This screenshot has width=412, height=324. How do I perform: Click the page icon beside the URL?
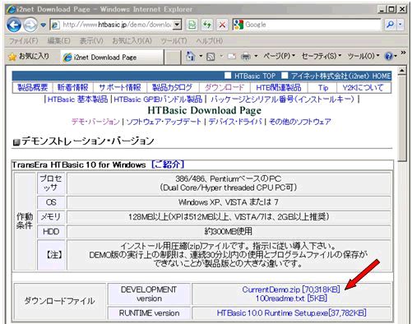click(55, 25)
